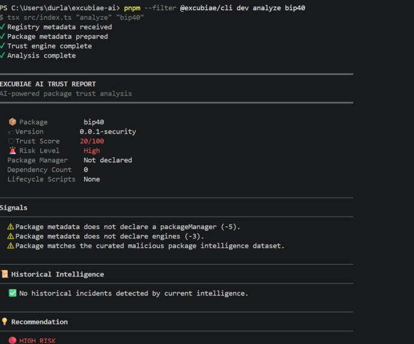Click the Version tag icon
The height and width of the screenshot is (344, 414).
pyautogui.click(x=11, y=132)
